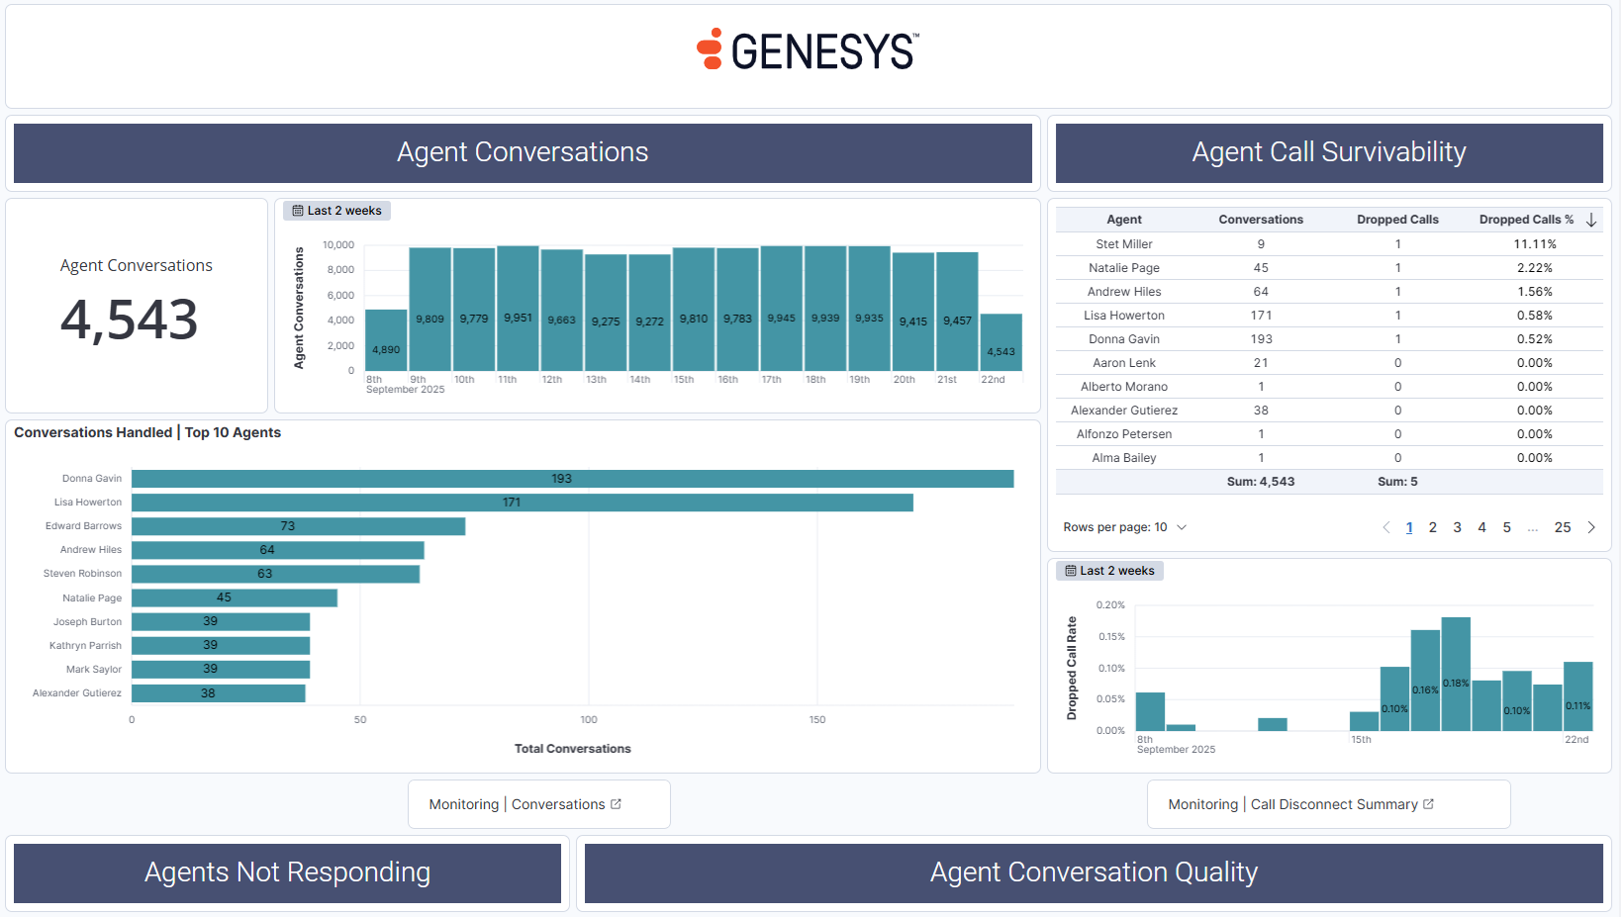
Task: Sort table by Conversations column header
Action: [1260, 220]
